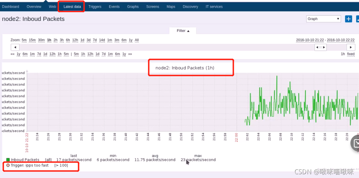Choose the 6h zoom in Zoom row

click(68, 40)
